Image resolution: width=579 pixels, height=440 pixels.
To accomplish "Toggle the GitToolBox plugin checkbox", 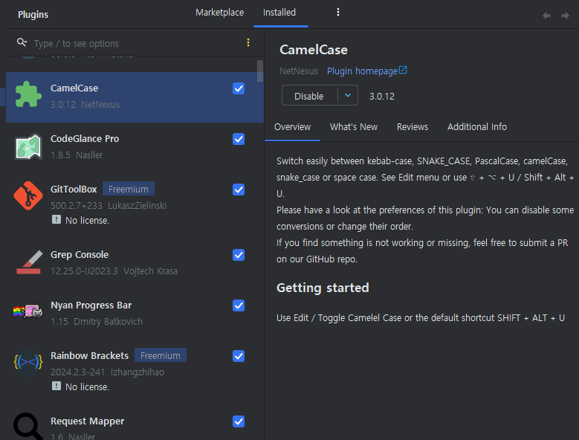I will tap(239, 190).
